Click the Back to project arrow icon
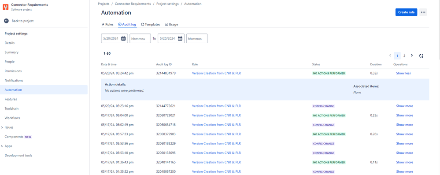This screenshot has height=175, width=440. pyautogui.click(x=6, y=21)
